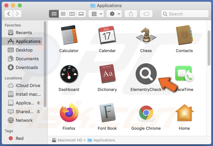Select the Home app icon

(184, 113)
